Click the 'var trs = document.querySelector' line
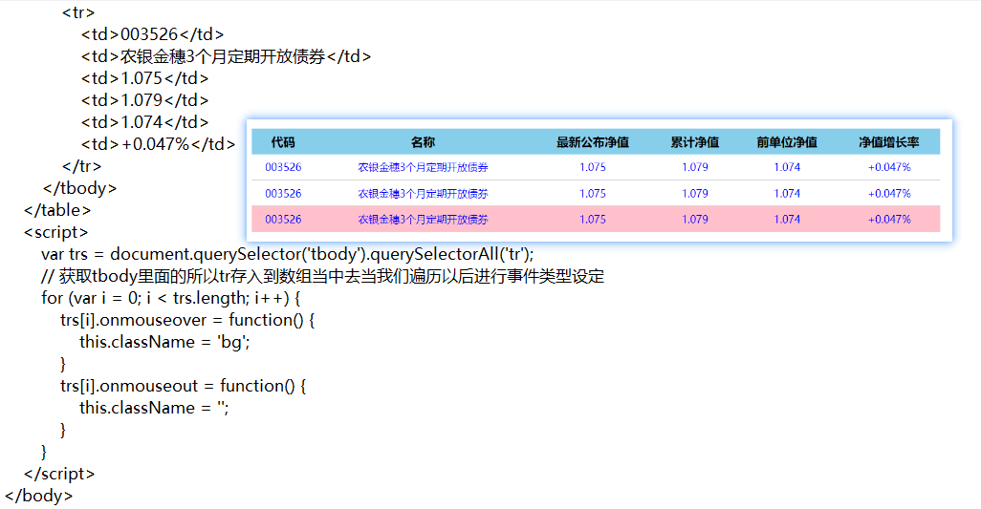981x509 pixels. click(x=287, y=254)
